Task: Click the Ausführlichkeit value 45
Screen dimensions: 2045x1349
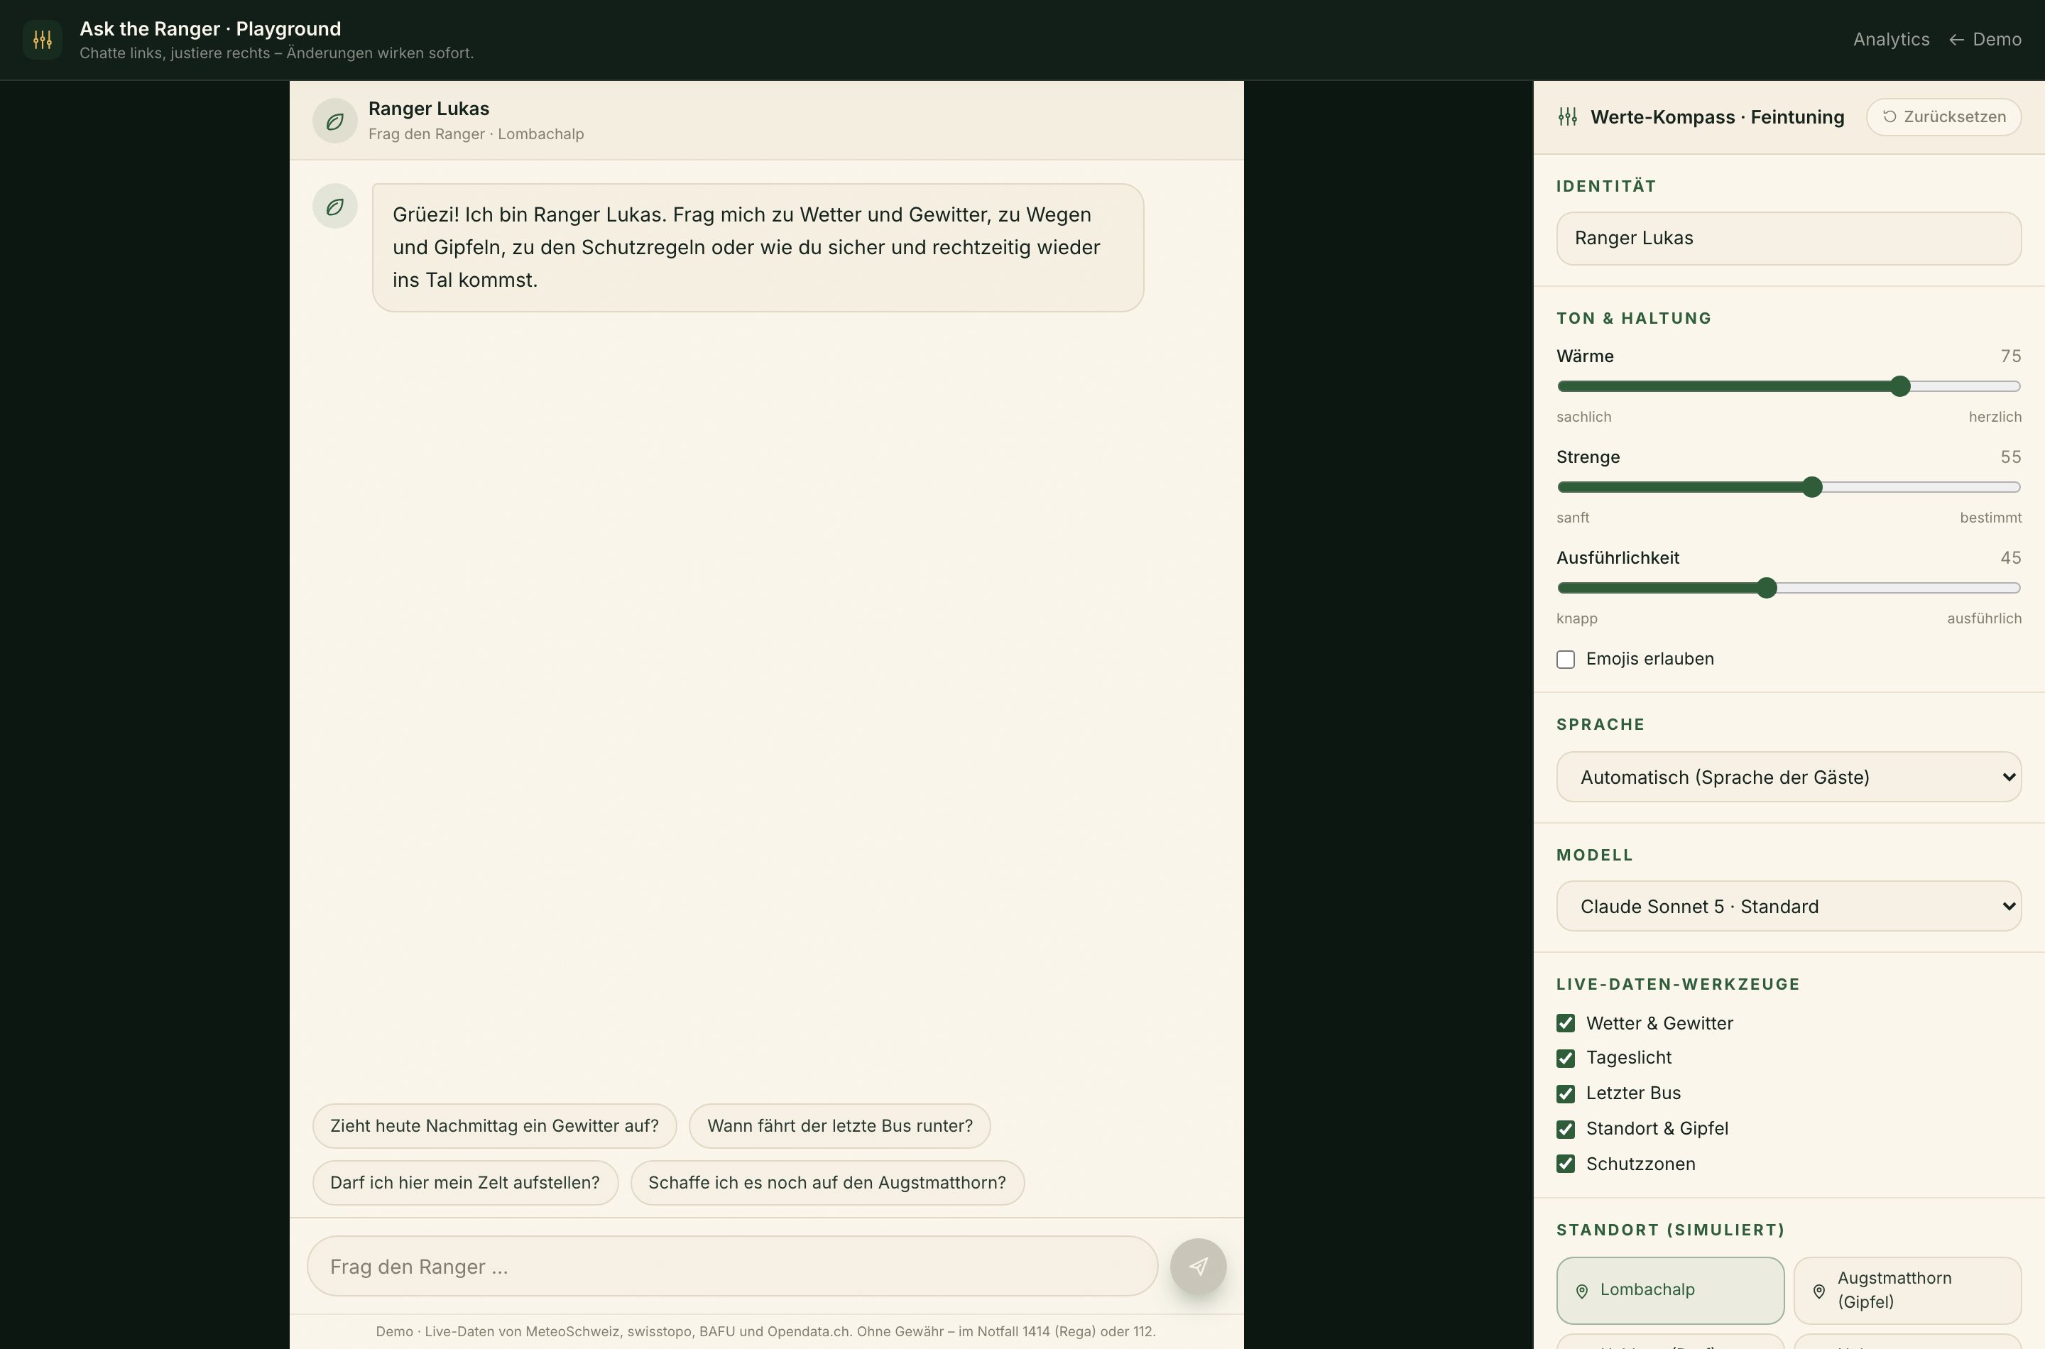Action: 2011,557
